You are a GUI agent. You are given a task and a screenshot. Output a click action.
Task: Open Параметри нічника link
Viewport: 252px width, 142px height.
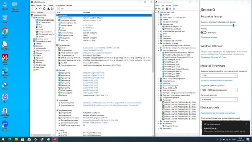pyautogui.click(x=209, y=37)
